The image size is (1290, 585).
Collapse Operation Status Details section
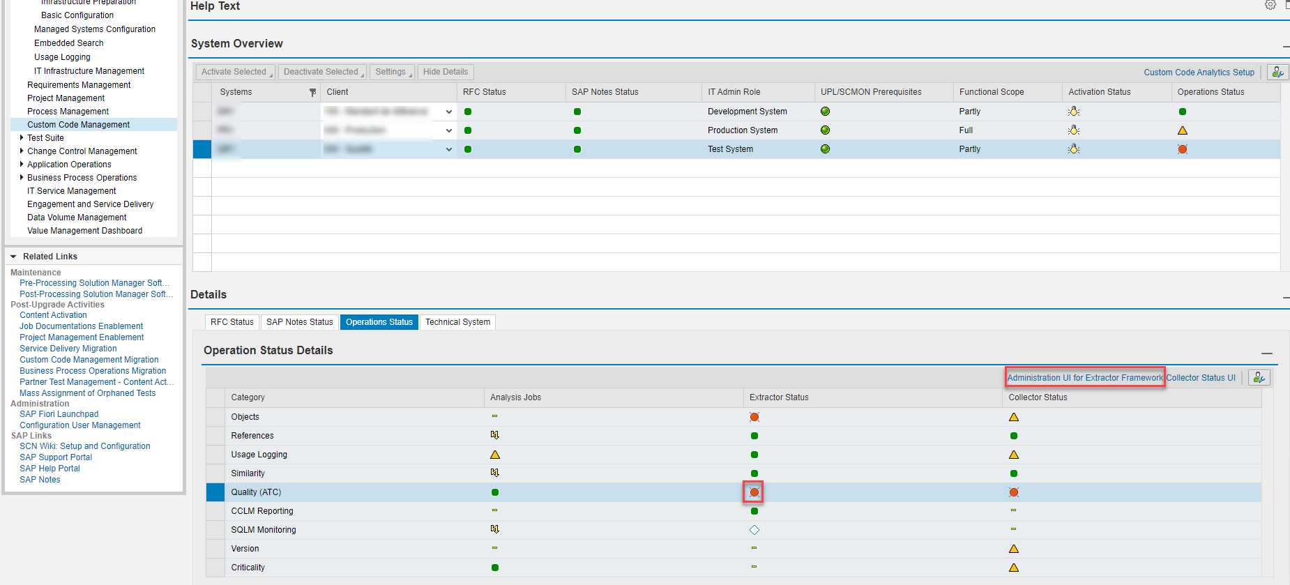coord(1267,354)
